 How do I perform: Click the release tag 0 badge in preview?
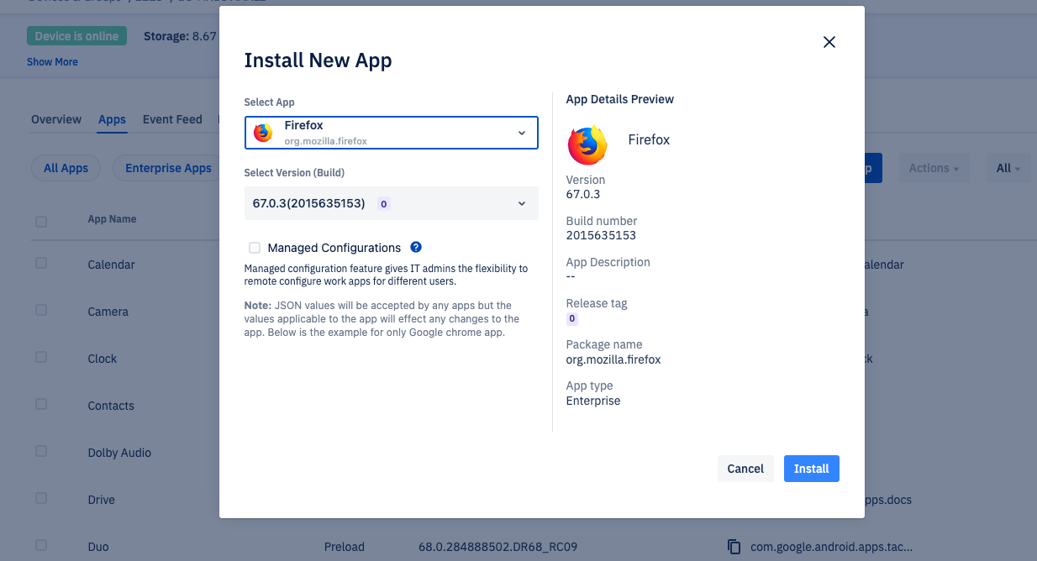point(572,319)
